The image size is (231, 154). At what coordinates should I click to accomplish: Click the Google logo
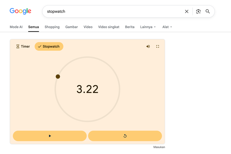click(x=20, y=11)
